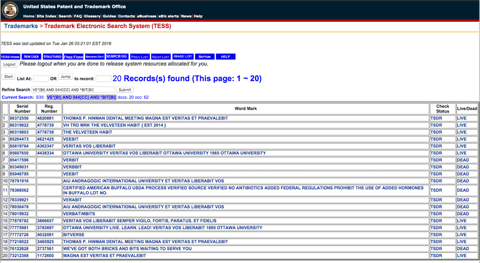Image resolution: width=480 pixels, height=263 pixels.
Task: Open VH TRD MRK THE VELVETEEN HABIT mark
Action: point(114,125)
